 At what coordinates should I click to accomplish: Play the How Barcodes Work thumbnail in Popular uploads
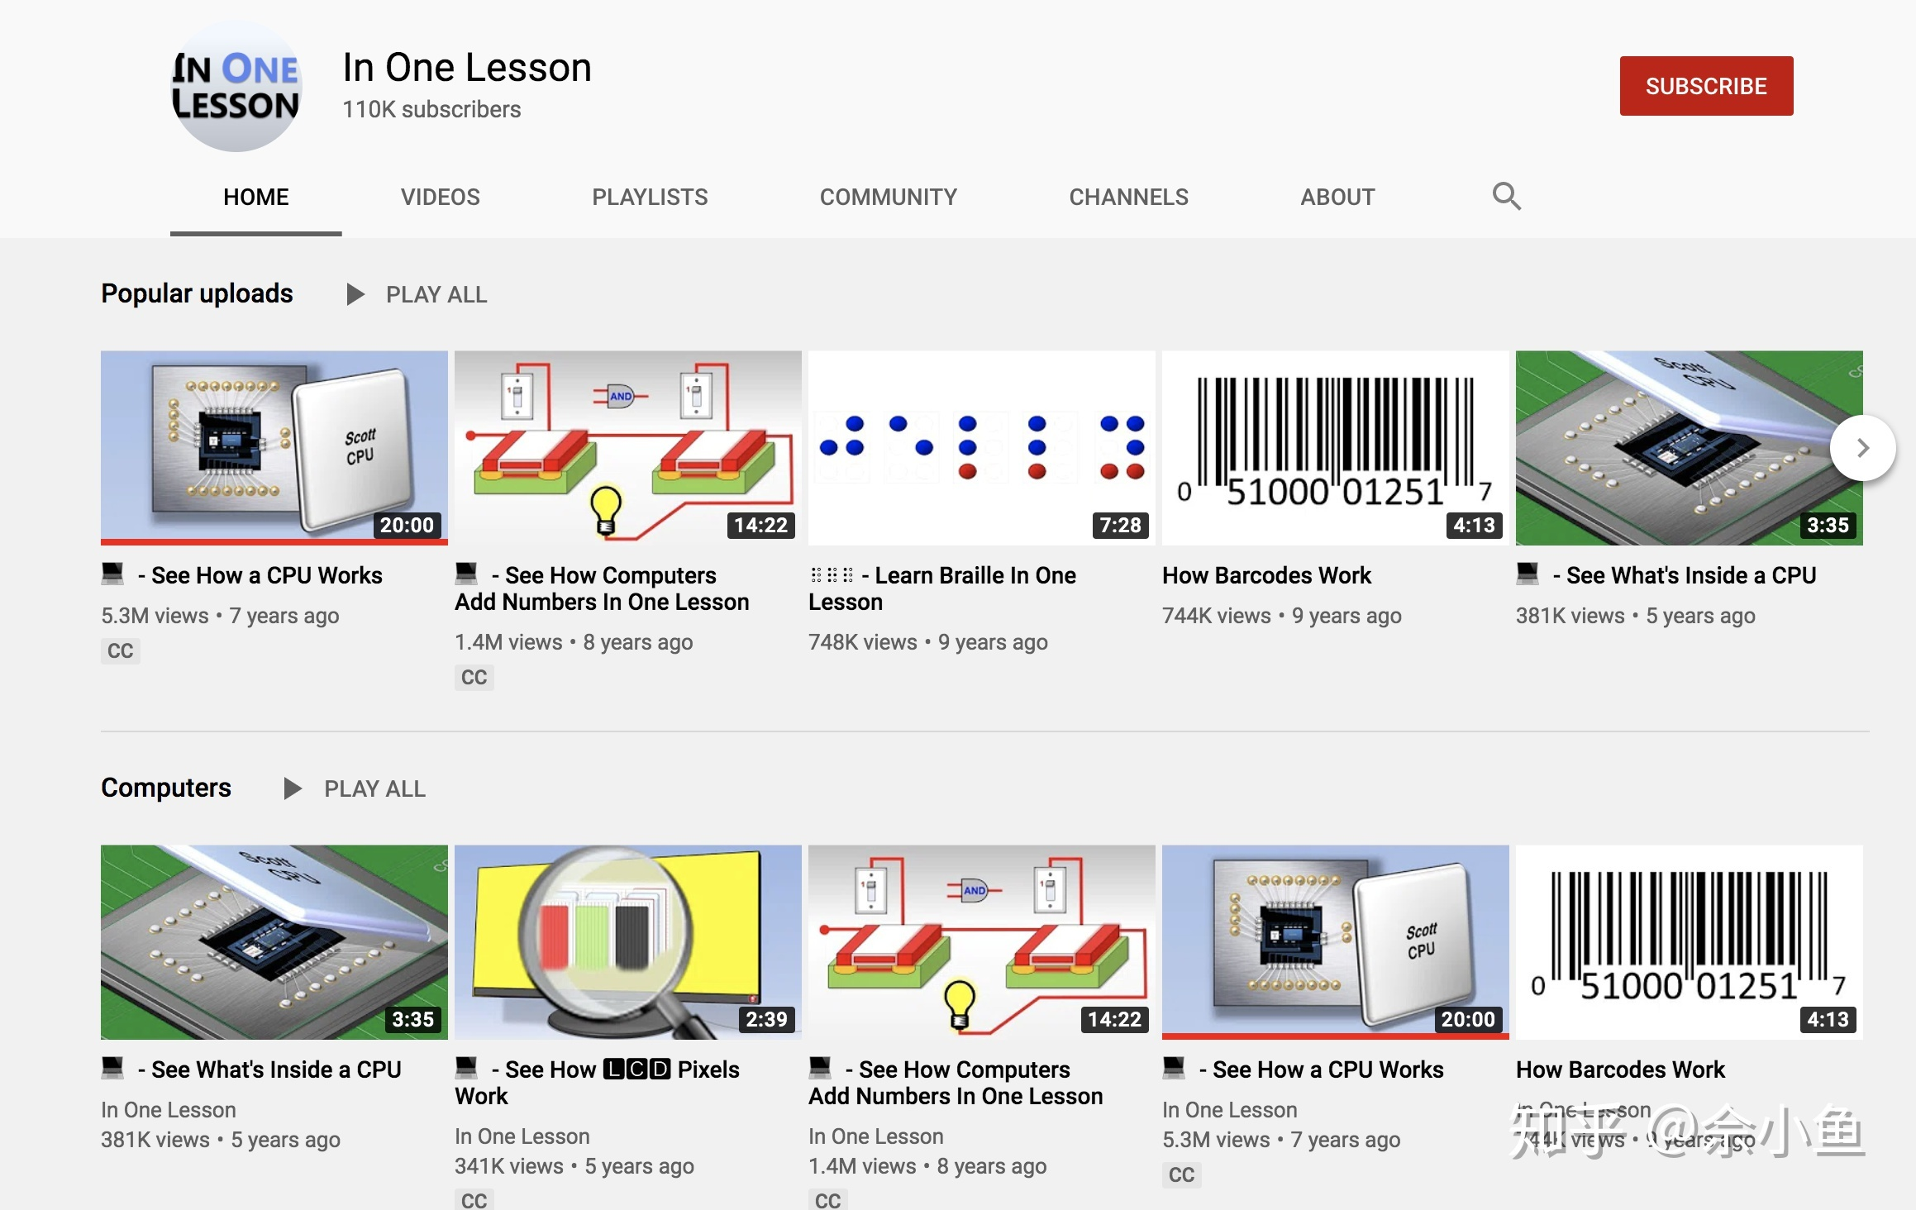tap(1335, 447)
